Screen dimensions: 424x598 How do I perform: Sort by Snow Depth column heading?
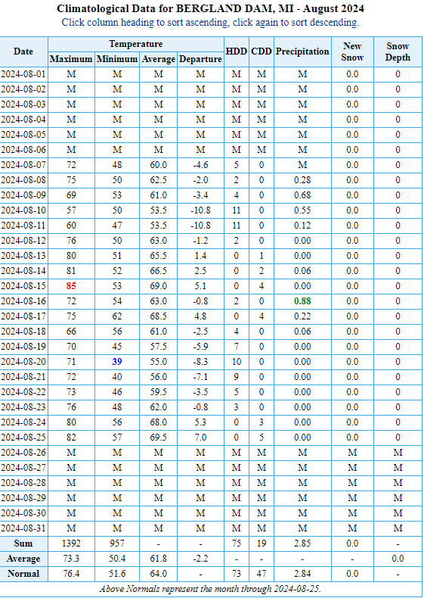(398, 51)
